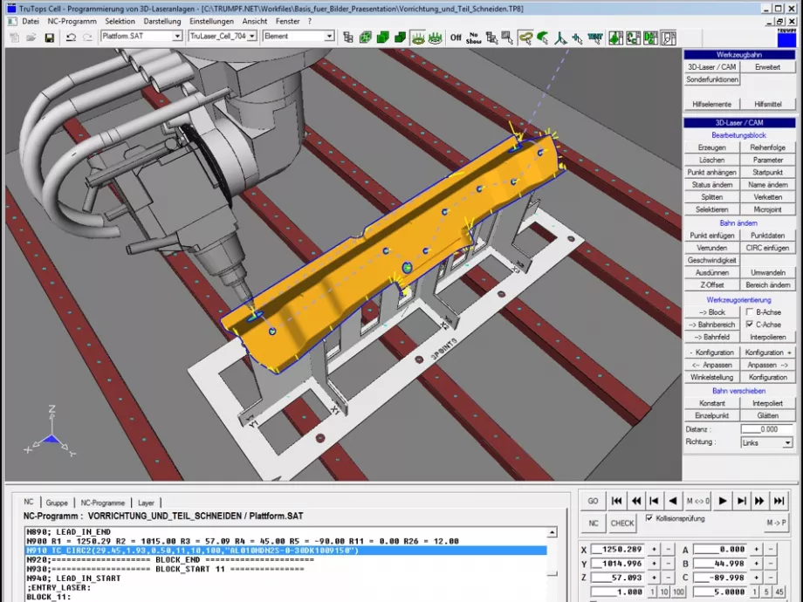This screenshot has width=803, height=602.
Task: Open the Einstellungen menu
Action: (211, 21)
